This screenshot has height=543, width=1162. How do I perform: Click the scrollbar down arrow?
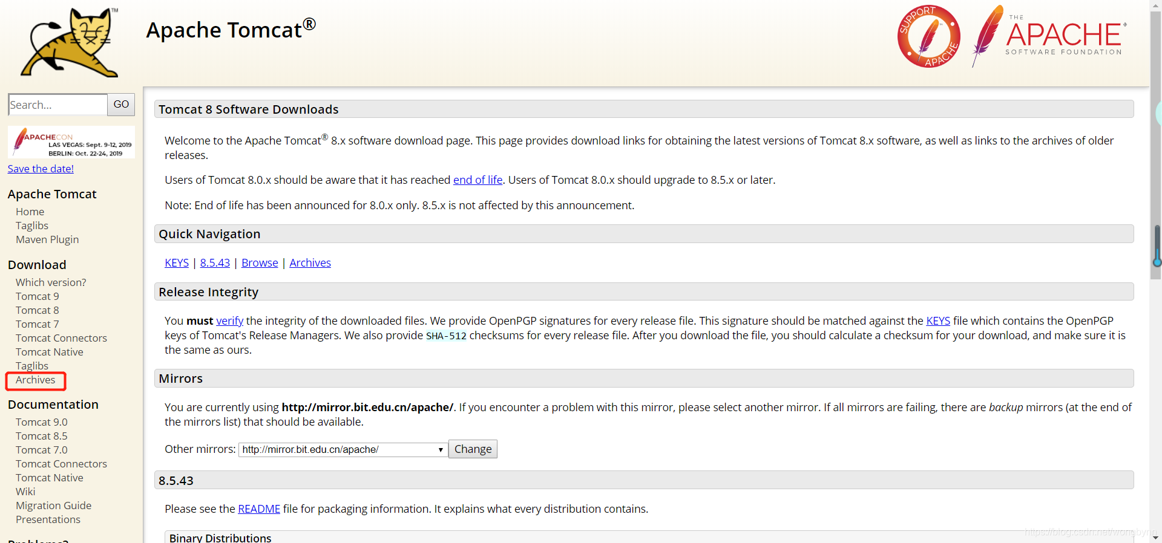click(1157, 538)
